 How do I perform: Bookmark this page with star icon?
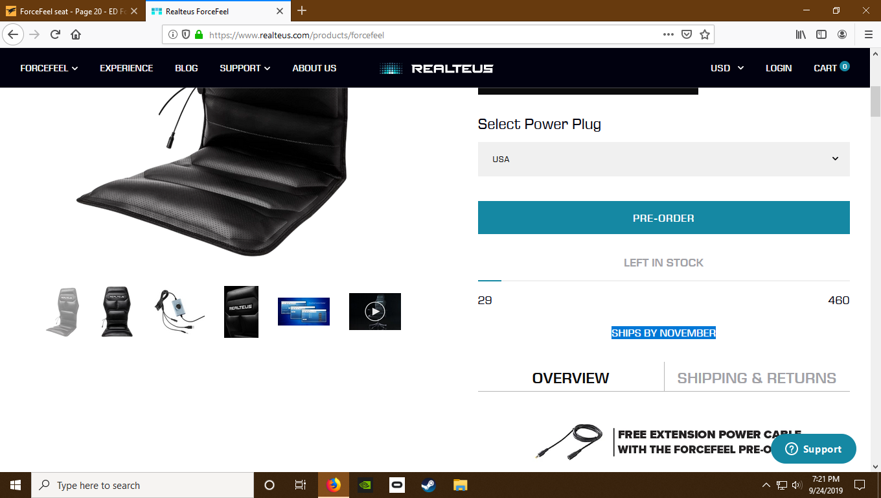[x=705, y=35]
